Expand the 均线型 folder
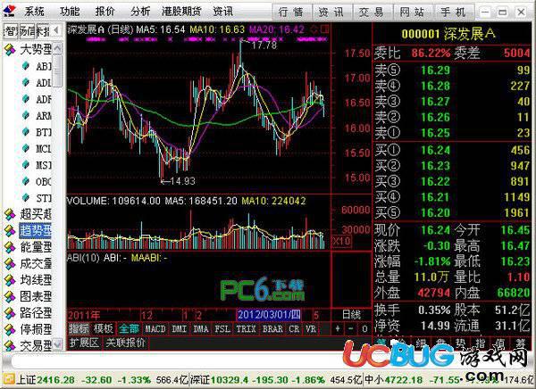536x389 pixels. (x=10, y=280)
